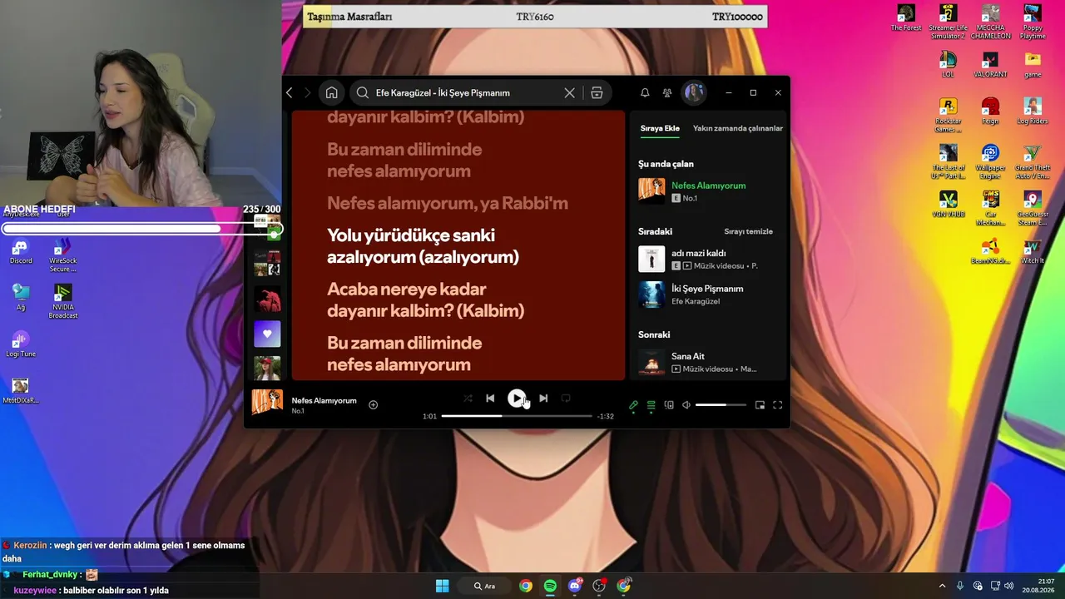Image resolution: width=1065 pixels, height=599 pixels.
Task: Clear the Spotify search field
Action: pyautogui.click(x=569, y=92)
